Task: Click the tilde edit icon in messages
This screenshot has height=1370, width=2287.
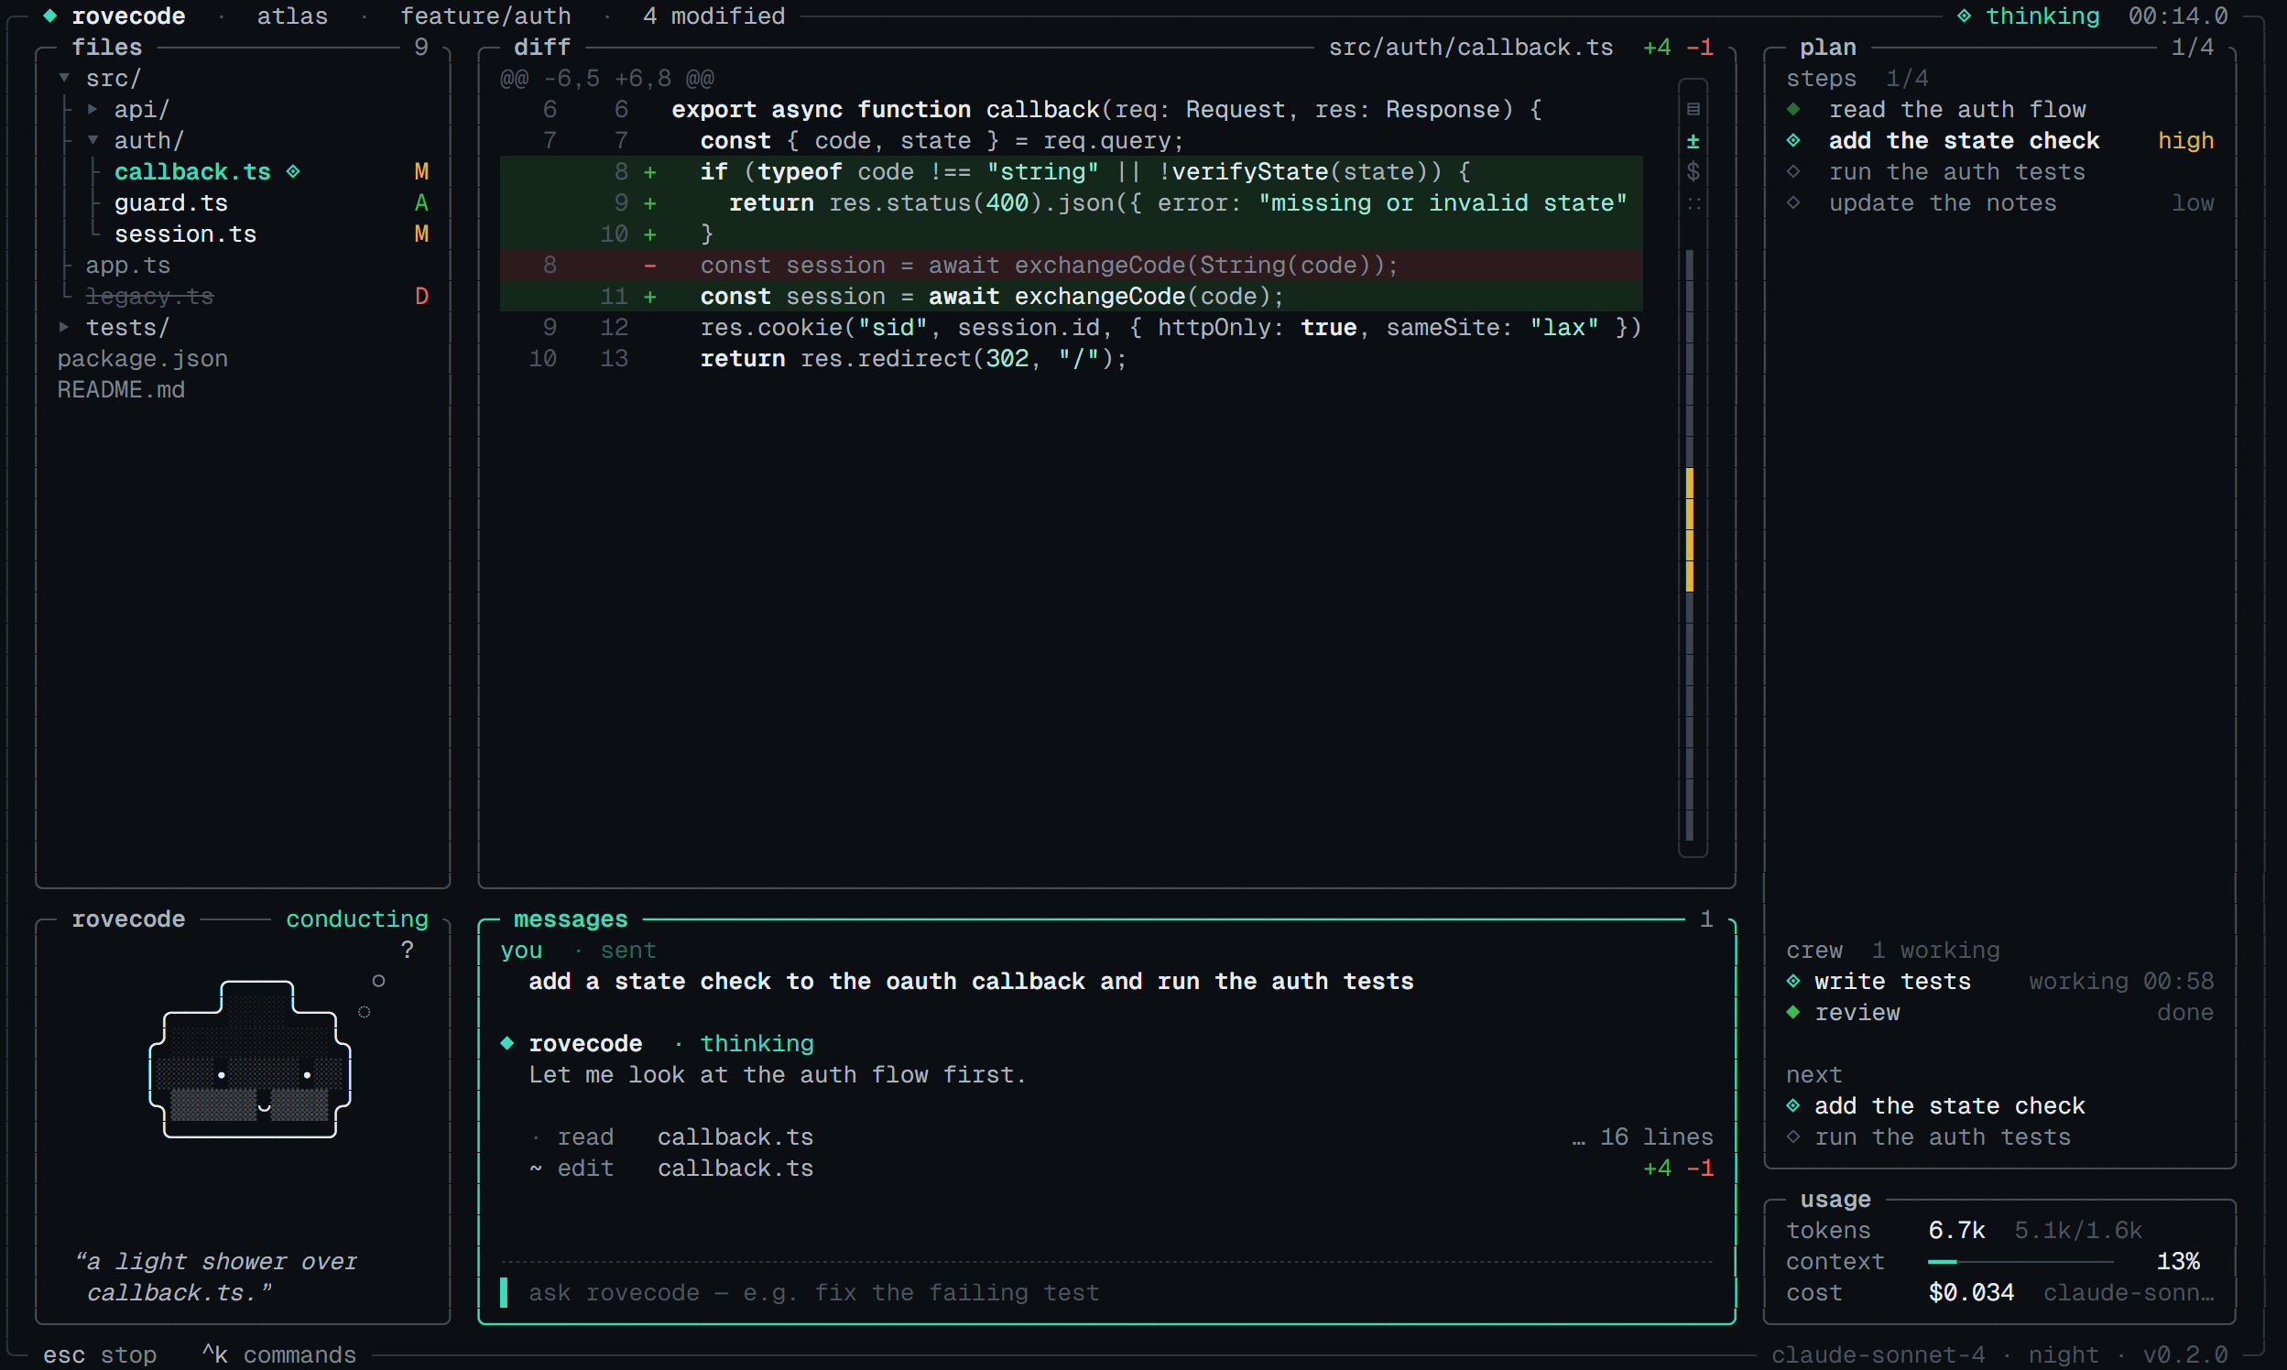Action: pos(536,1169)
